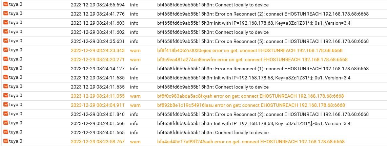Click the timestamp 2023-12-29 08:24:41.603
Image resolution: width=387 pixels, height=146 pixels.
tap(98, 23)
